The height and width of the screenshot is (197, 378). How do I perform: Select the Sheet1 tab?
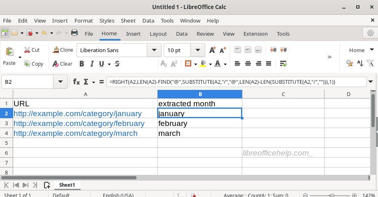pos(67,185)
